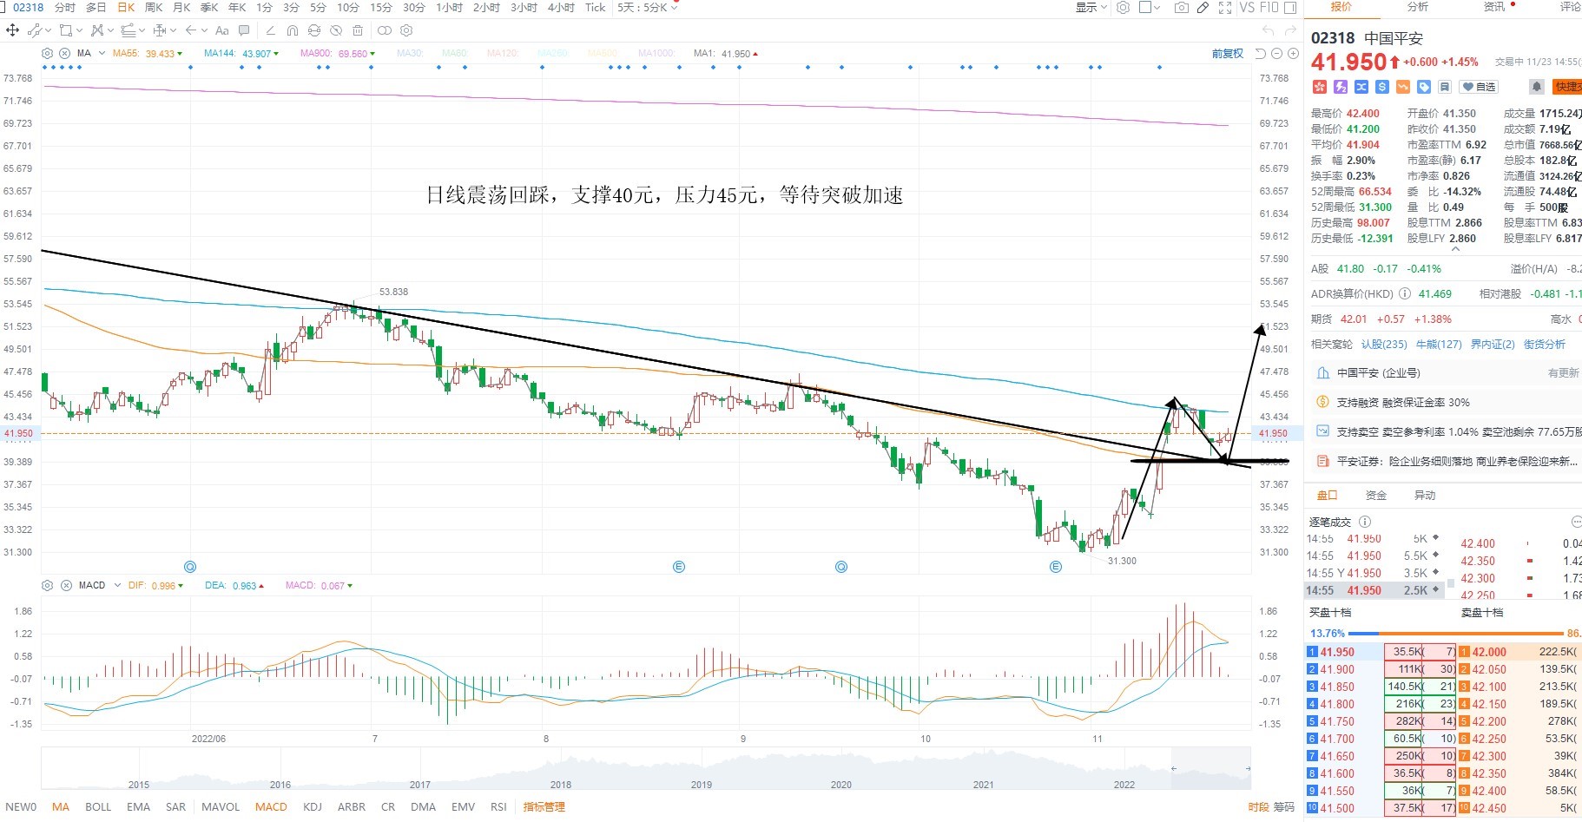Collapse the quote details chevron

1455,250
